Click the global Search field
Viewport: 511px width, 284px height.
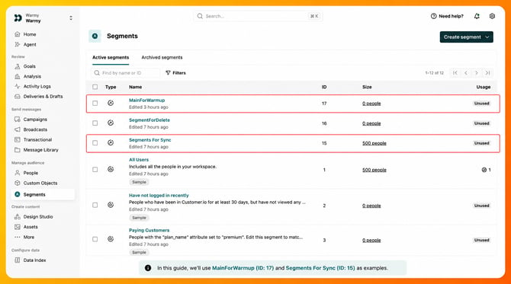(x=258, y=16)
